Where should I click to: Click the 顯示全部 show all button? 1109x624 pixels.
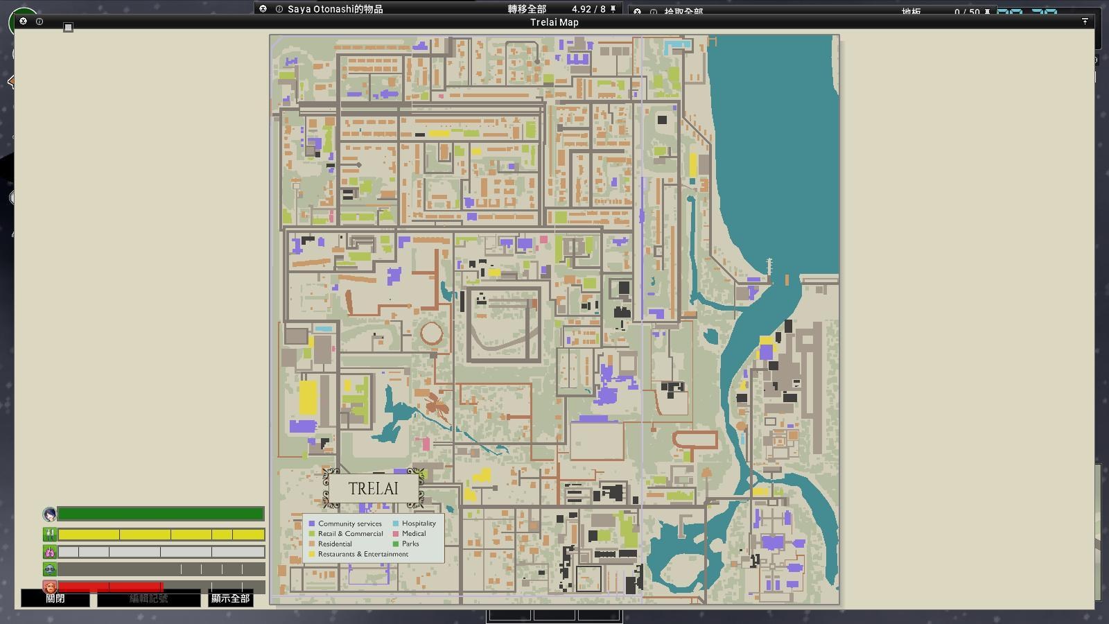click(230, 598)
